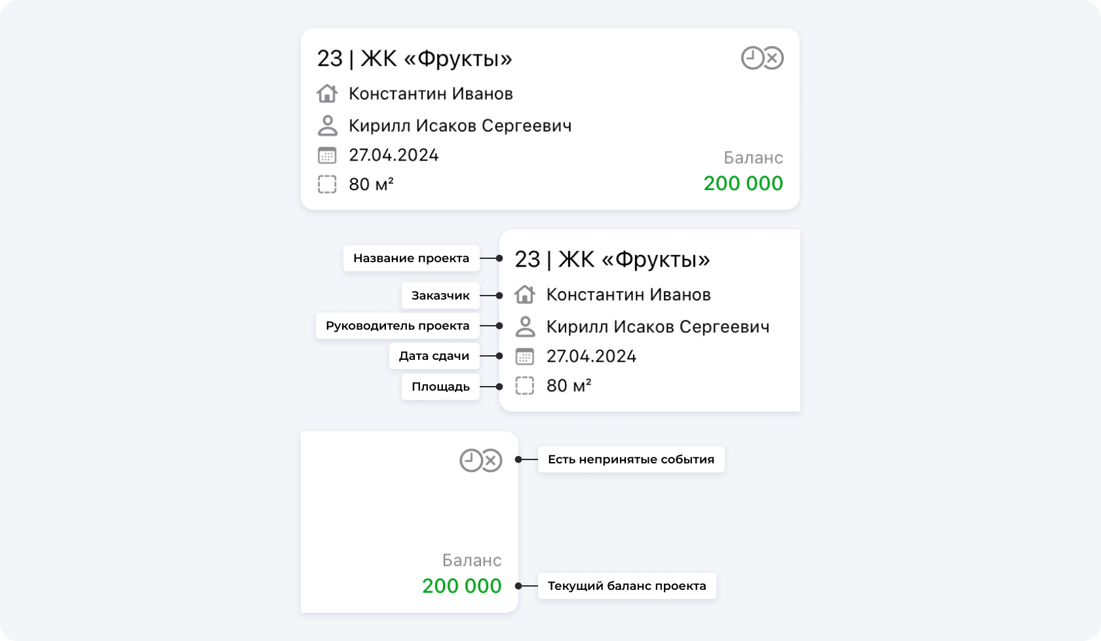This screenshot has width=1101, height=641.
Task: Click the dashed square icon next to the Площадь annotation
Action: tap(525, 385)
